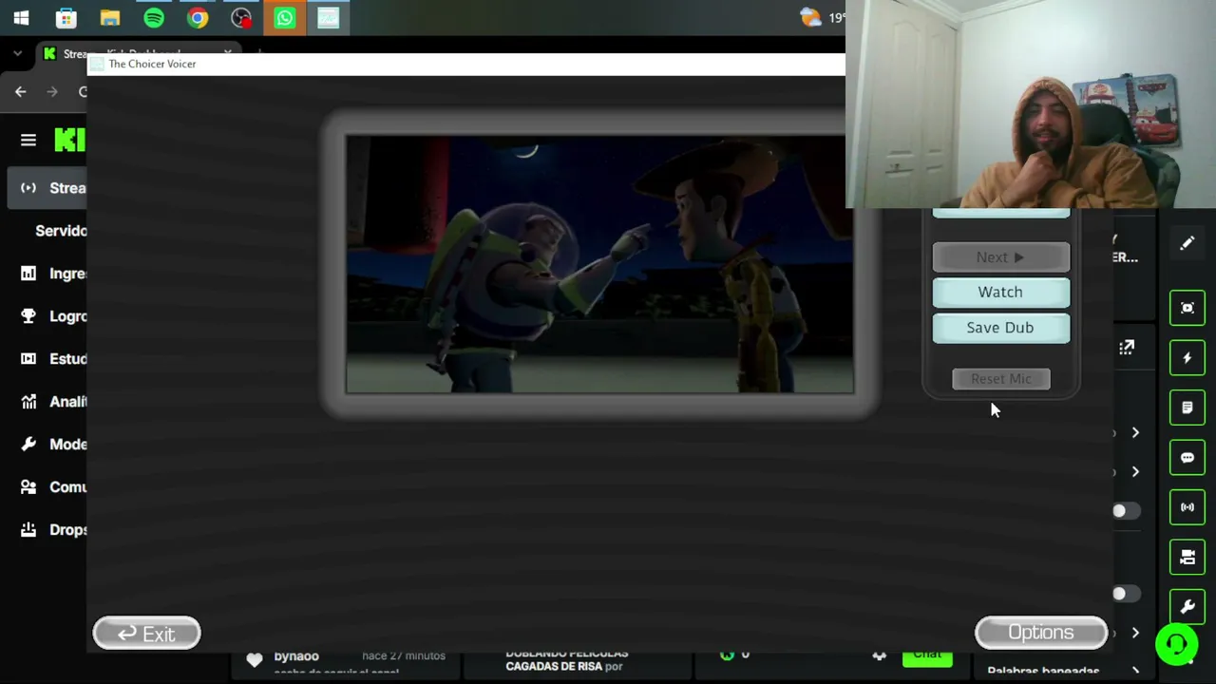The height and width of the screenshot is (684, 1216).
Task: Click the Watch button
Action: pyautogui.click(x=1000, y=293)
